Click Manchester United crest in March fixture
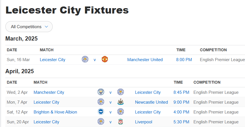Screen dimensions: 245x127 [x=105, y=59]
